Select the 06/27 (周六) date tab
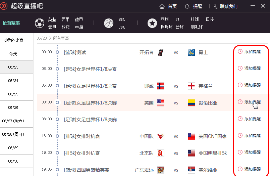The width and height of the screenshot is (270, 176). point(16,121)
